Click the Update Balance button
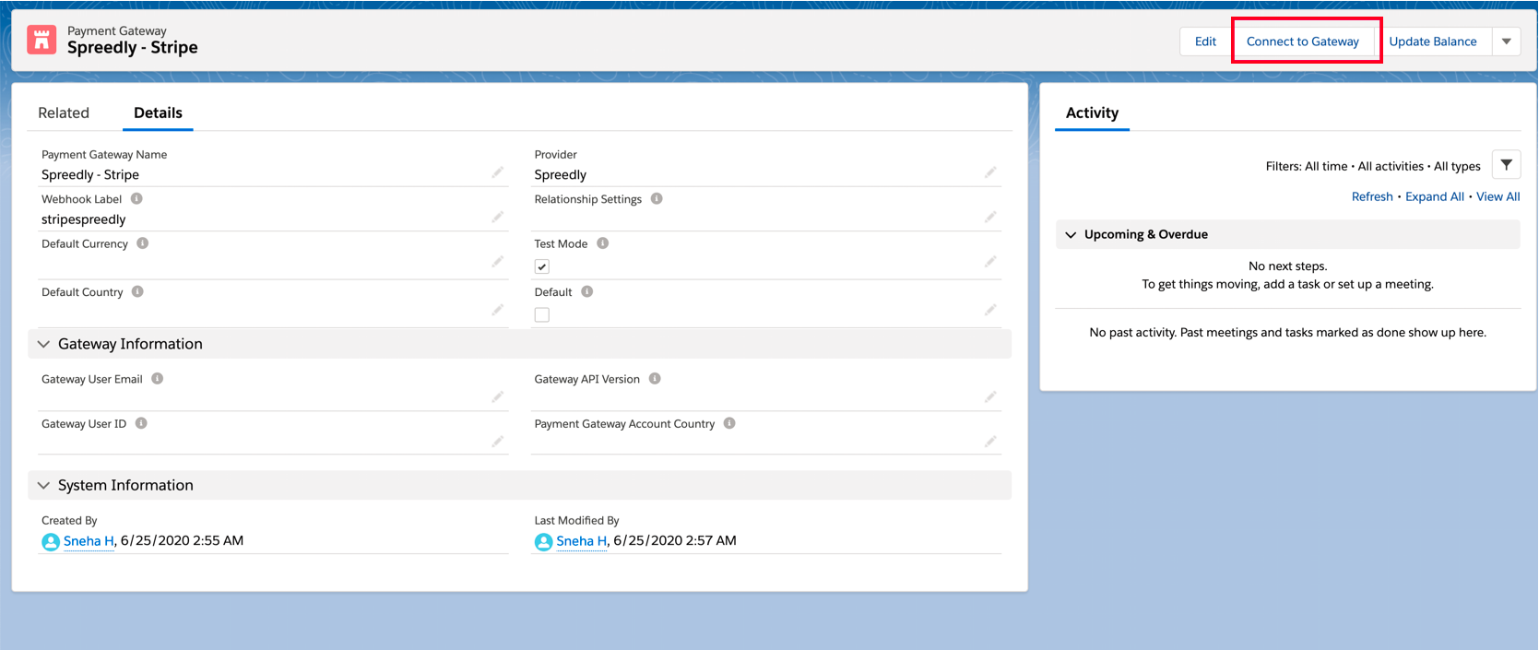Screen dimensions: 1539x650 1432,41
